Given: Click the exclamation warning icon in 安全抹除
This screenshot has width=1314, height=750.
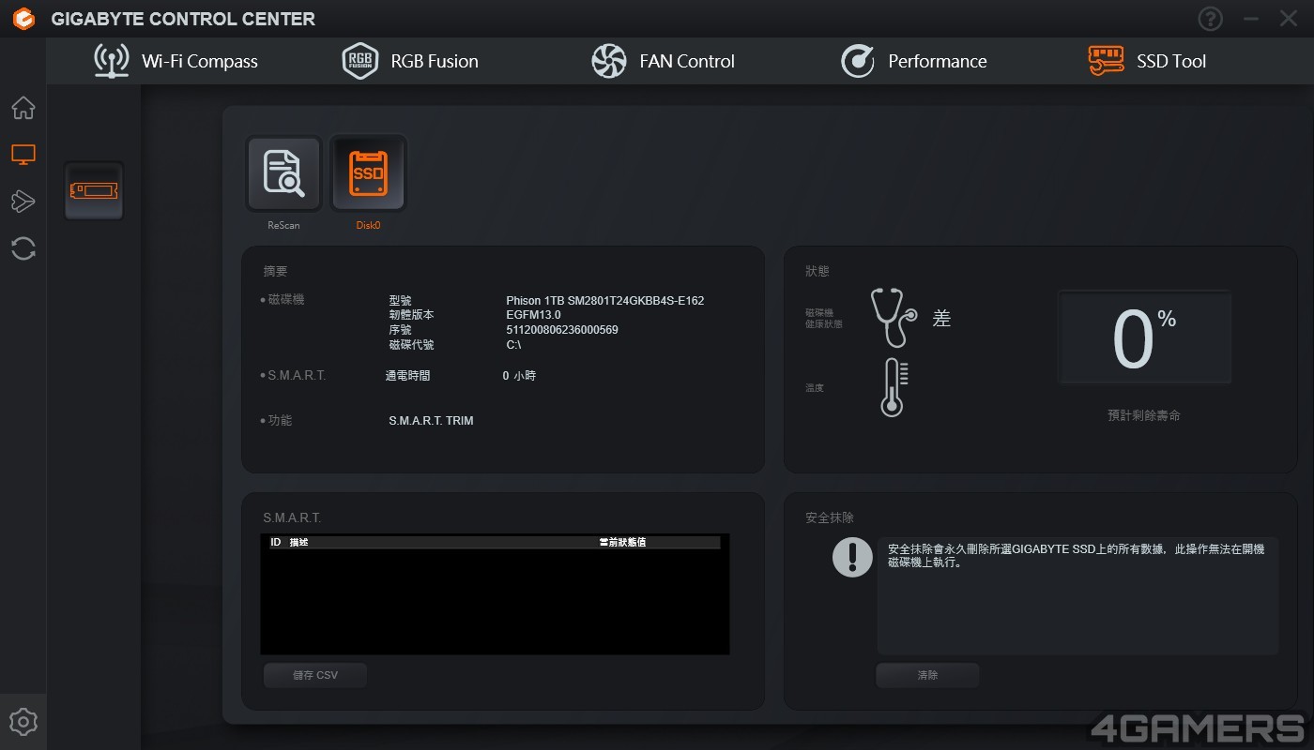Looking at the screenshot, I should tap(852, 557).
